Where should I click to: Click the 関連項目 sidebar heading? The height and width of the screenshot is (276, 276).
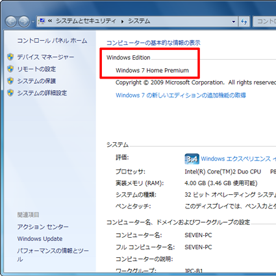pos(29,215)
